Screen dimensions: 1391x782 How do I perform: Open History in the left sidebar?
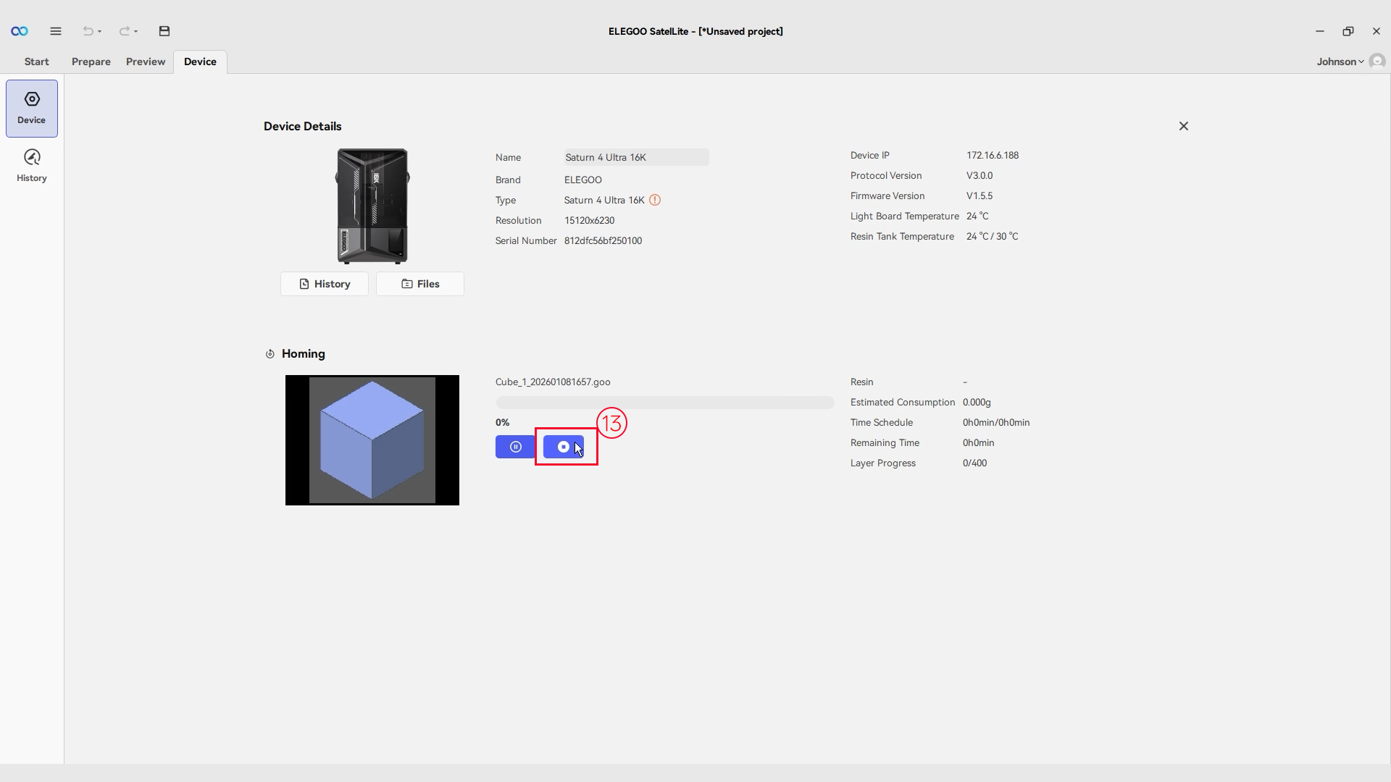click(32, 166)
